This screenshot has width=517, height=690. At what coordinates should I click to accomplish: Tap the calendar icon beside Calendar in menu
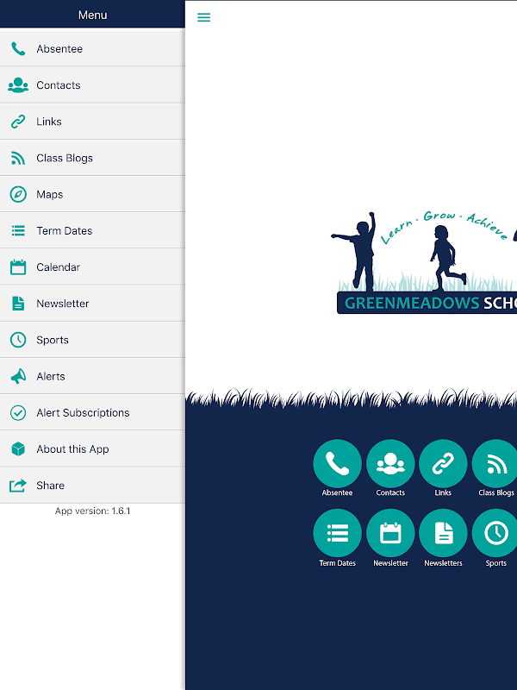18,267
